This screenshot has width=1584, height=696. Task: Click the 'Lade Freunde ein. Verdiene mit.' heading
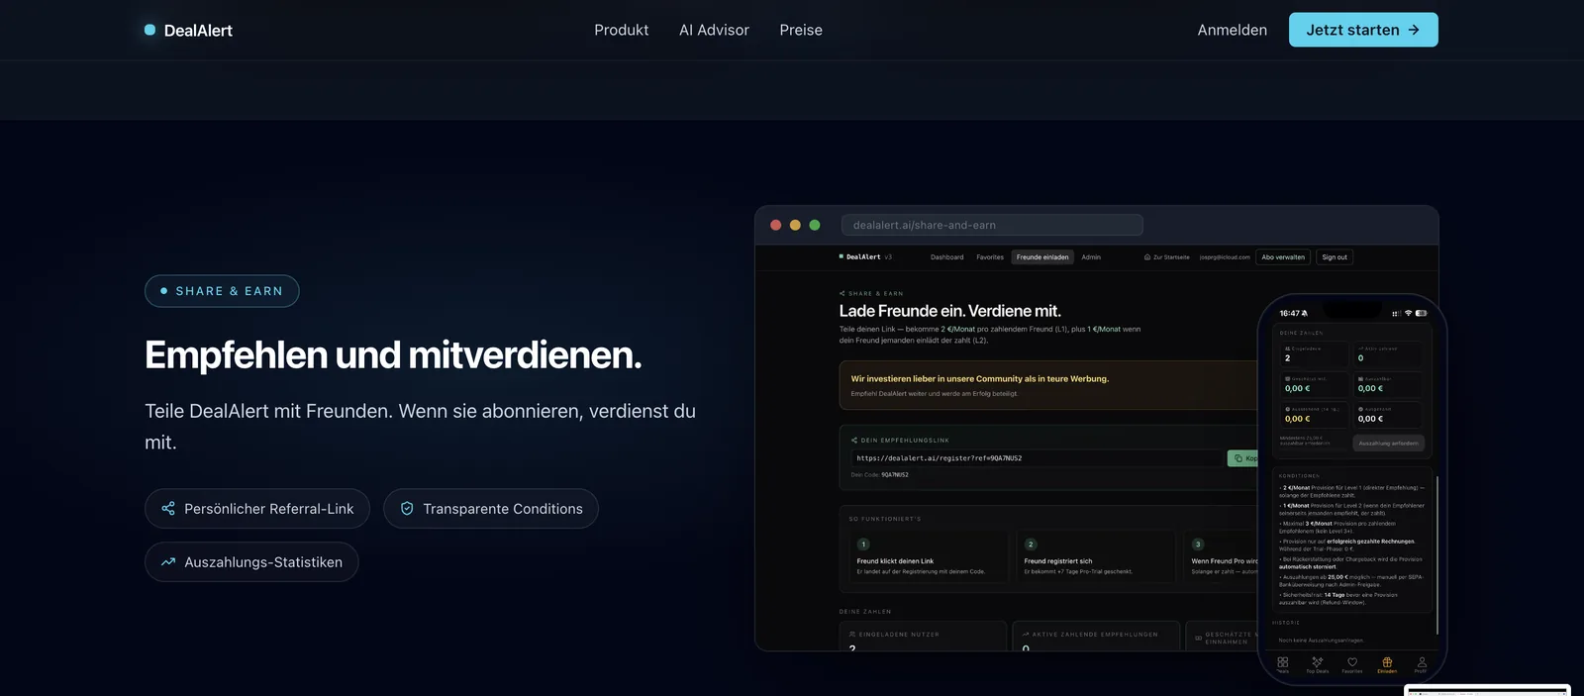950,311
